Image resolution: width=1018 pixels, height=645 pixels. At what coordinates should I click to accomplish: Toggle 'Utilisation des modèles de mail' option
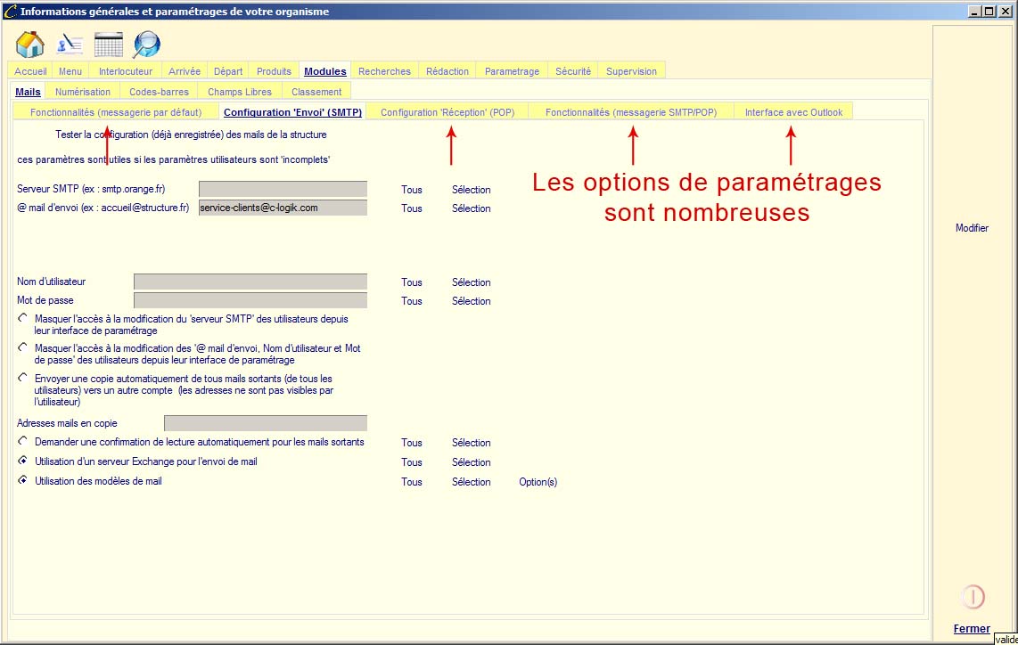[22, 481]
